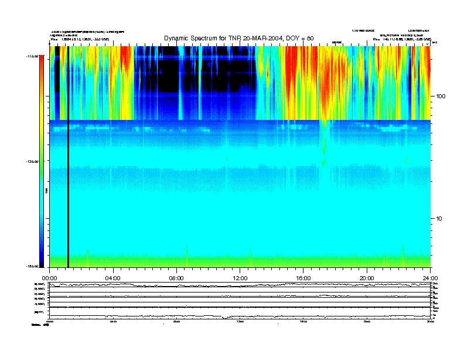
Task: Click the black vertical data gap line
Action: (68, 157)
